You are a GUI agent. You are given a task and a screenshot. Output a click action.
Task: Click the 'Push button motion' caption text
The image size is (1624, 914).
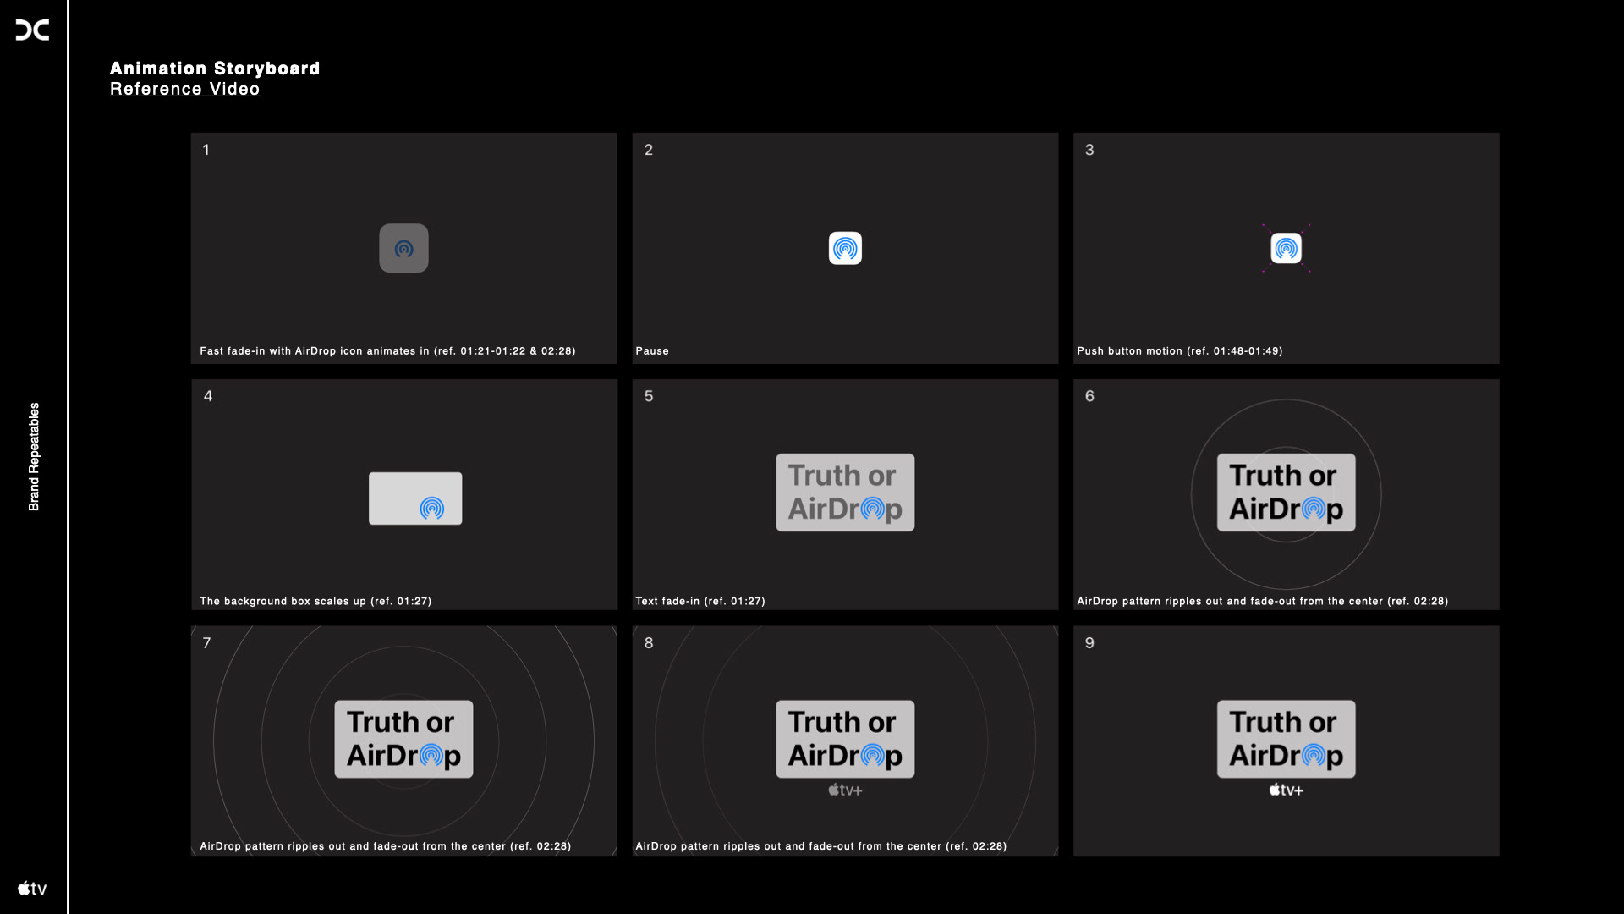1179,351
